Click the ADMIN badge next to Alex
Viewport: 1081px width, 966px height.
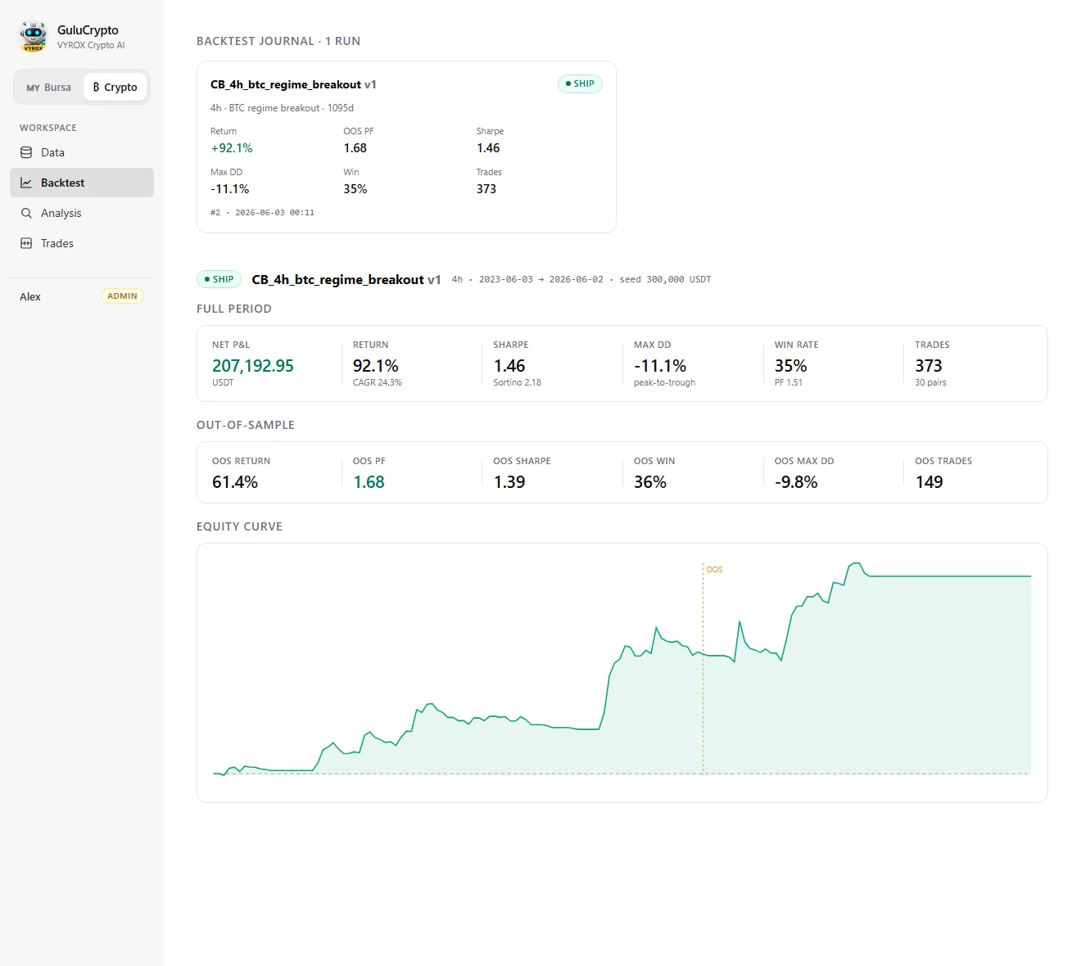(122, 296)
